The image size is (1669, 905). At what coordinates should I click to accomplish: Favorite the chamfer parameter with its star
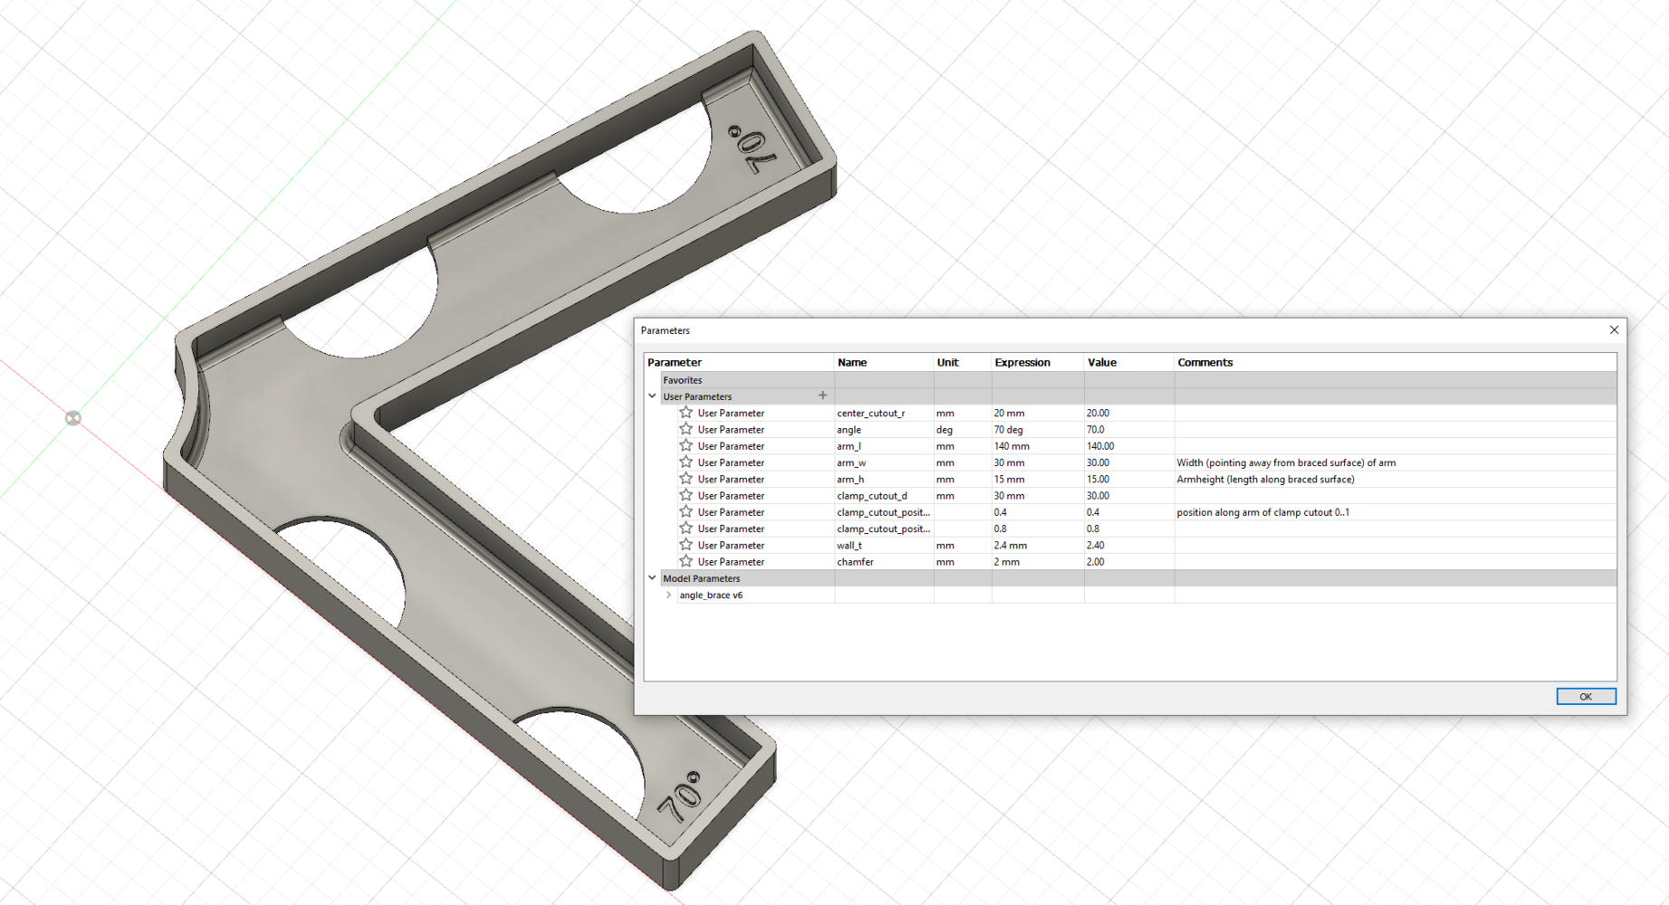(x=686, y=561)
